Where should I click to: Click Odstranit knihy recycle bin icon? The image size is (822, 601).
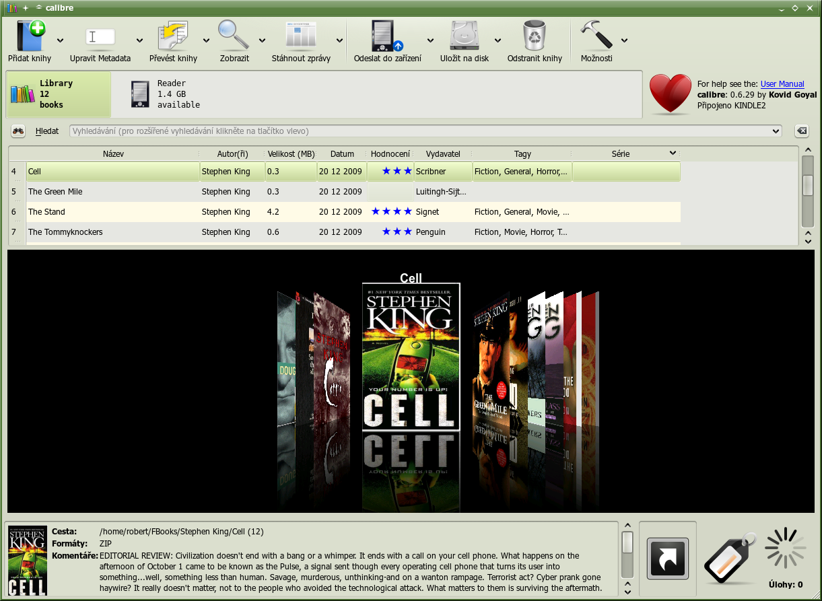click(535, 36)
